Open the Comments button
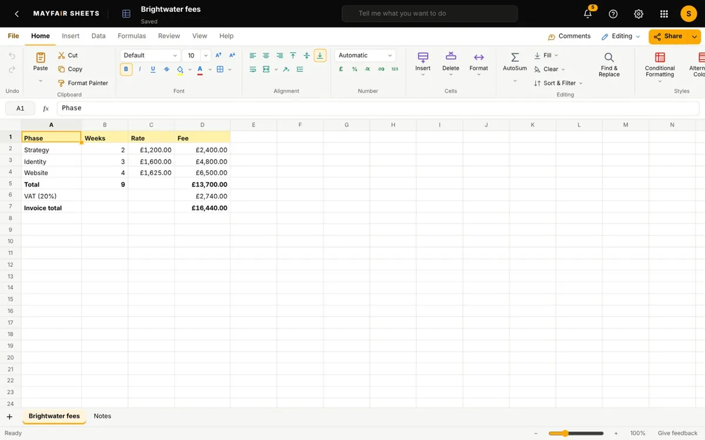 [569, 36]
